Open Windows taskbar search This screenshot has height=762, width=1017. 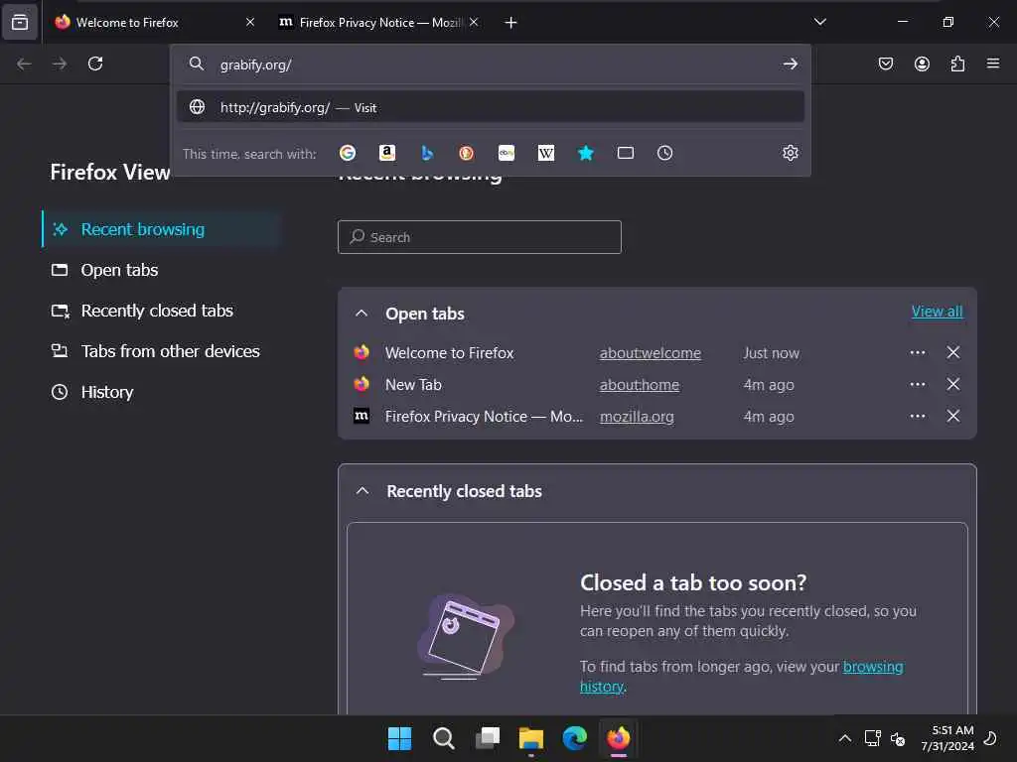[x=444, y=738]
